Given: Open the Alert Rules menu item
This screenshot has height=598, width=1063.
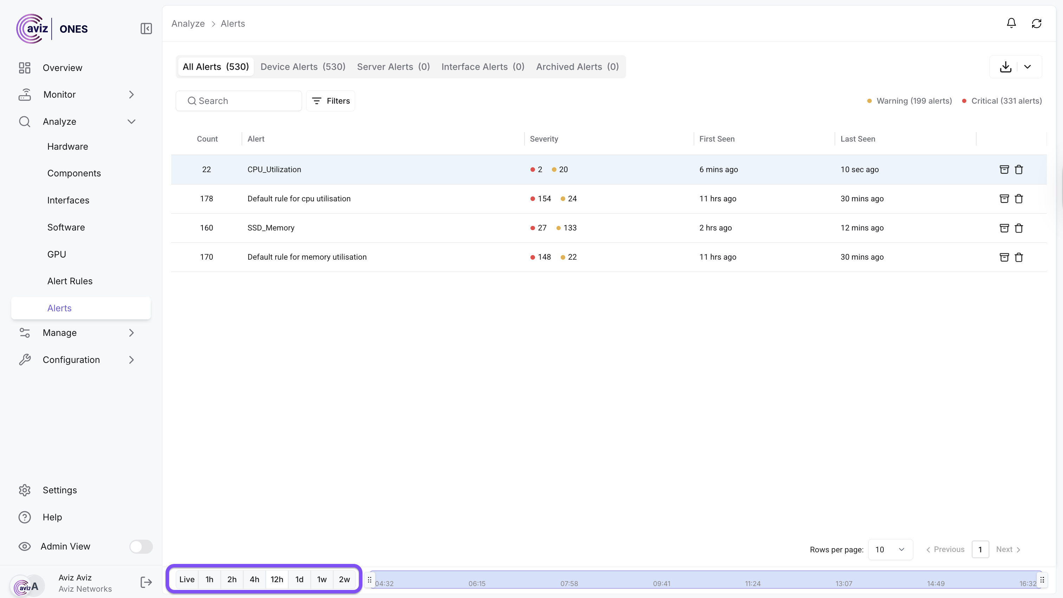Looking at the screenshot, I should (70, 281).
